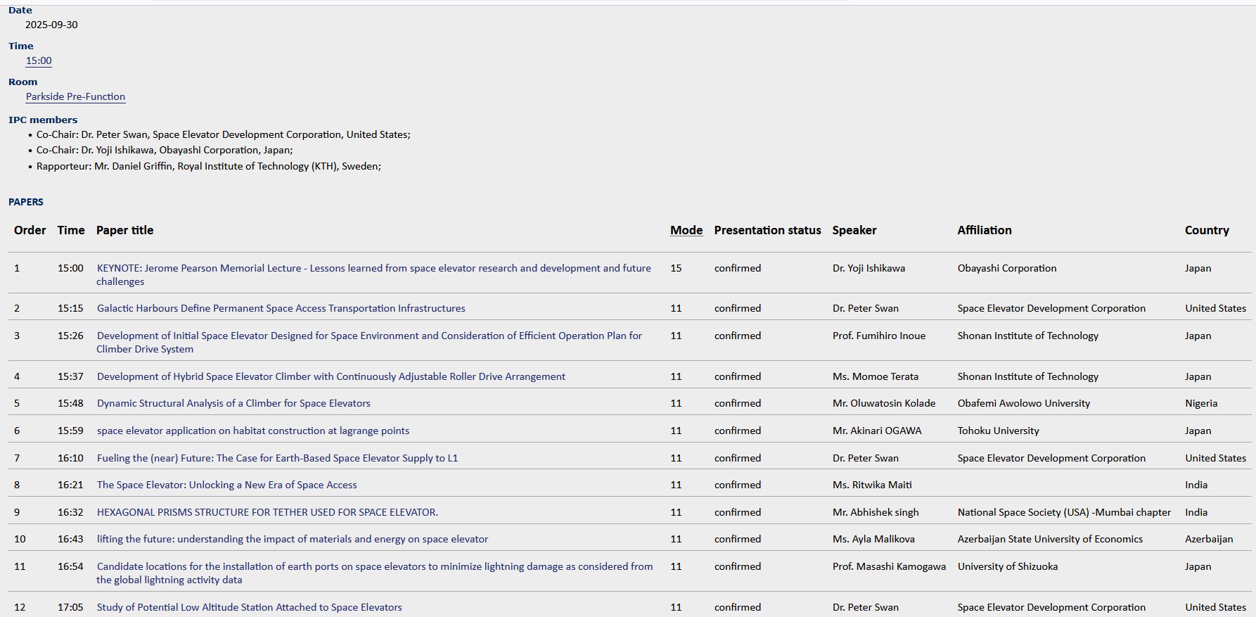Open HEXAGONAL PRISMS STRUCTURE FOR TETHER paper
This screenshot has height=617, width=1256.
click(267, 512)
